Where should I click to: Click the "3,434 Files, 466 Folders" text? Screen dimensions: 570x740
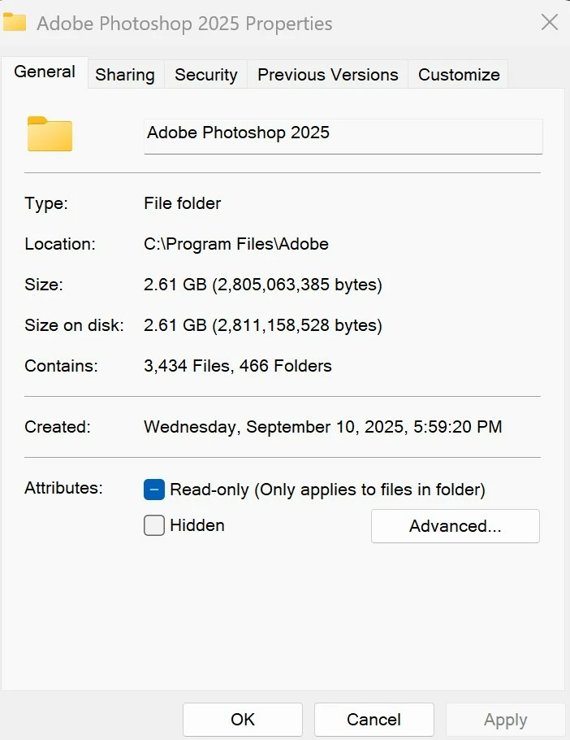(x=237, y=366)
